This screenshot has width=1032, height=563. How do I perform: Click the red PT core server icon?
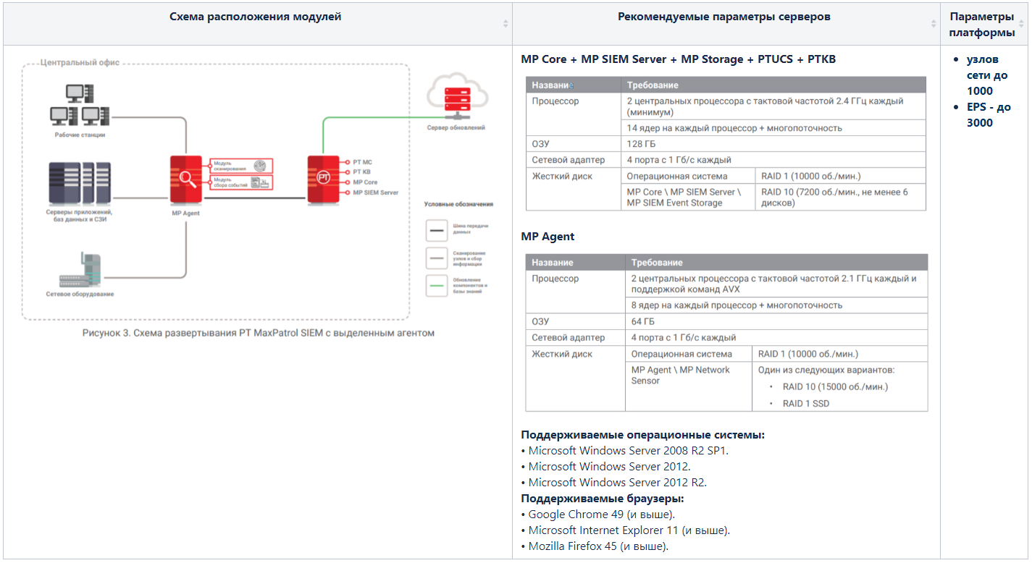coord(323,179)
